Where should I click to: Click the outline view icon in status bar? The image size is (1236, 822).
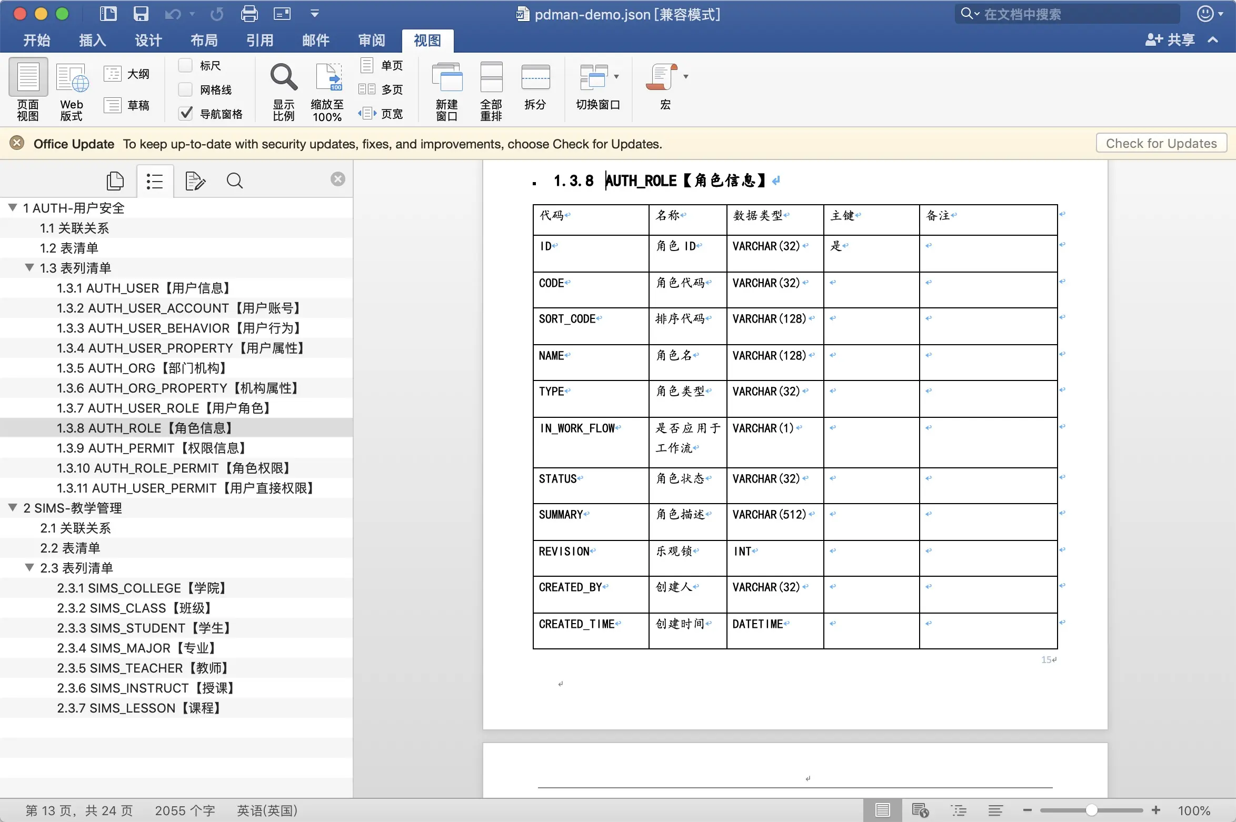[959, 810]
